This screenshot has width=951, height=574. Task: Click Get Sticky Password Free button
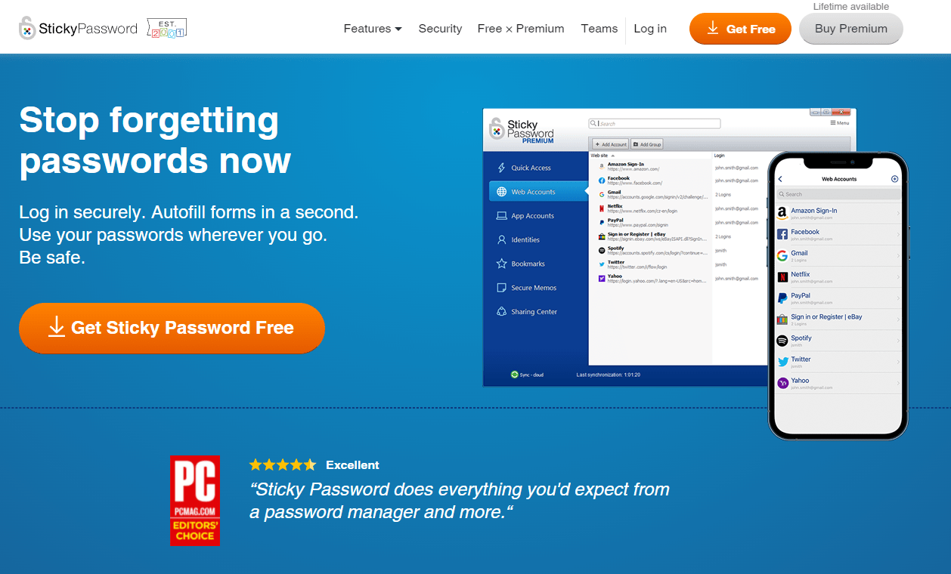(172, 328)
